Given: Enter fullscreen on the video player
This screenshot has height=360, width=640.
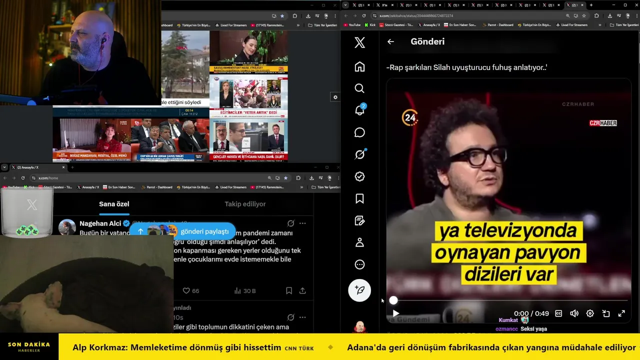Looking at the screenshot, I should [621, 313].
